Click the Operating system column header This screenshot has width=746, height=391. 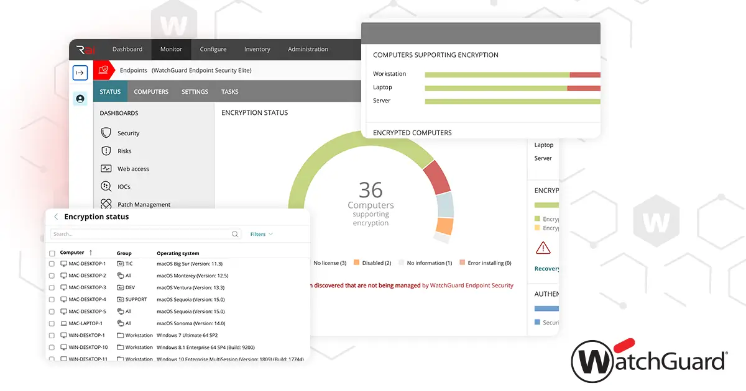point(178,253)
